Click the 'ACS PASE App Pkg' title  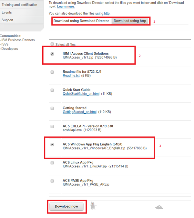click(x=78, y=181)
